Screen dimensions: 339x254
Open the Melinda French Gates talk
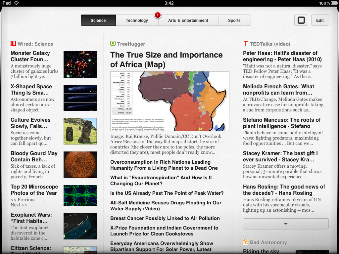pyautogui.click(x=278, y=90)
